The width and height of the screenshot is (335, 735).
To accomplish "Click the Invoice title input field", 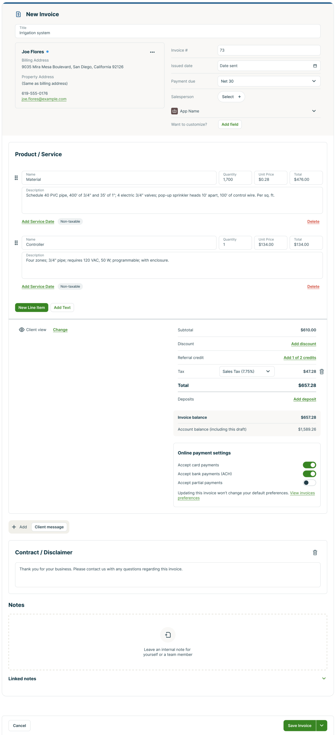I will pyautogui.click(x=168, y=33).
